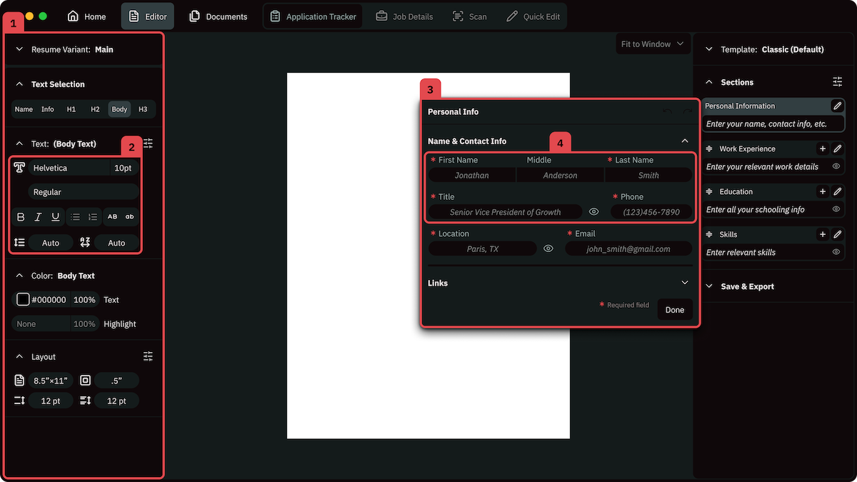Open the Quick Edit tab
857x482 pixels.
pyautogui.click(x=533, y=16)
